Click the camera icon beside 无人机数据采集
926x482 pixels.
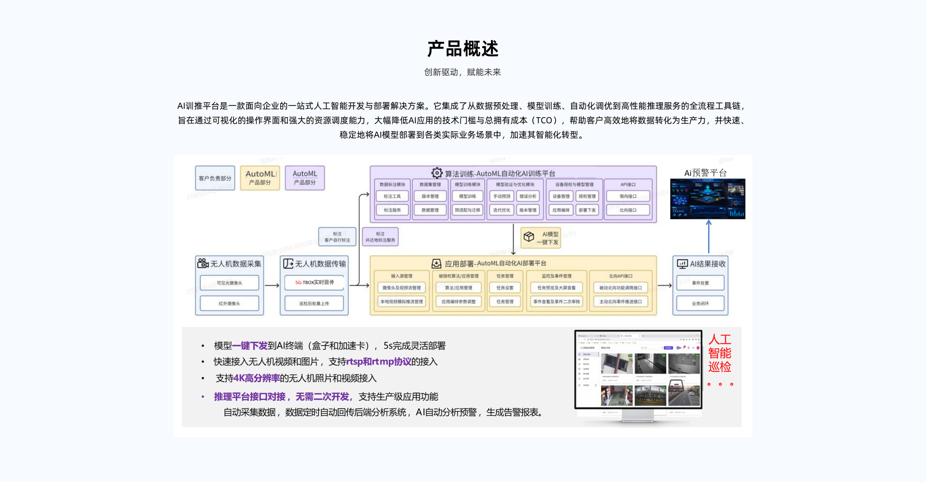[x=203, y=263]
